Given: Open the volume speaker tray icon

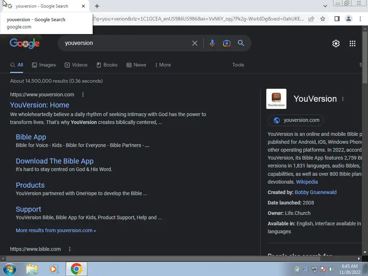Looking at the screenshot, I should pyautogui.click(x=331, y=269).
